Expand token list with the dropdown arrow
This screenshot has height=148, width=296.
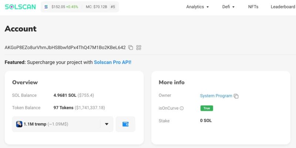[x=107, y=124]
